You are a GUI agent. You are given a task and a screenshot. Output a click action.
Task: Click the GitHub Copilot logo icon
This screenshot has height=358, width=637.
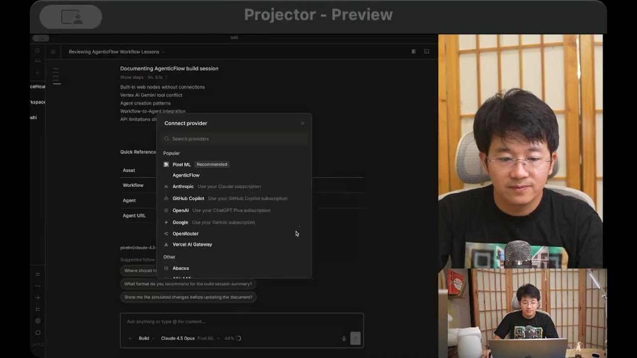point(166,198)
